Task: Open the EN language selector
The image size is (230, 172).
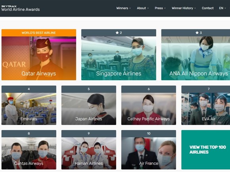Action: [x=222, y=8]
